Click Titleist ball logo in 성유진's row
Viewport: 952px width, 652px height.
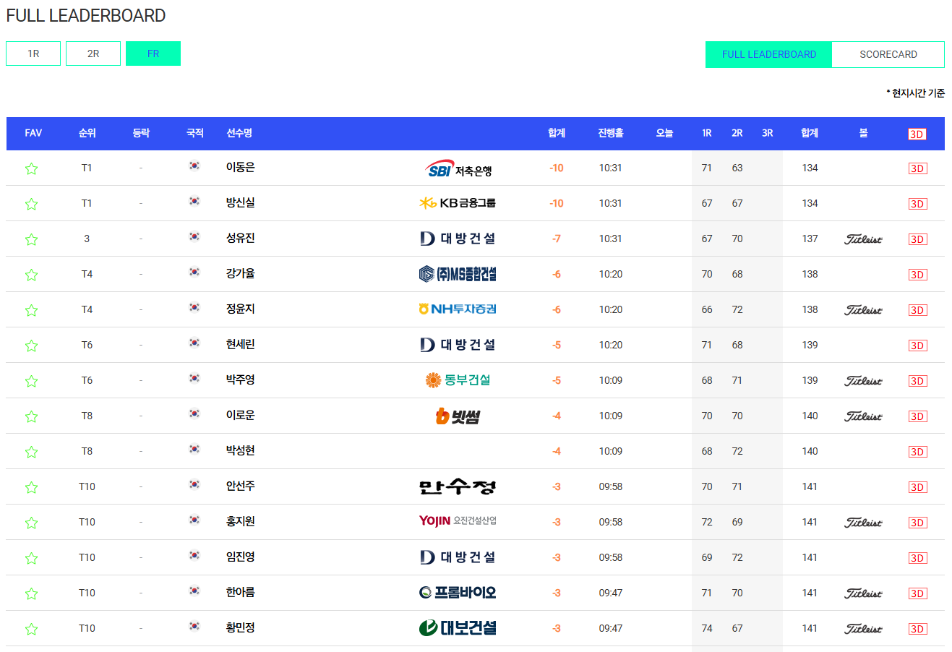click(x=863, y=239)
